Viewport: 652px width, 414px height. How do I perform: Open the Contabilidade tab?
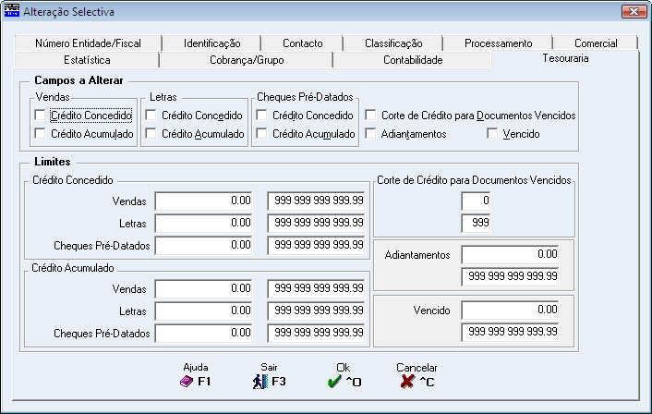413,60
